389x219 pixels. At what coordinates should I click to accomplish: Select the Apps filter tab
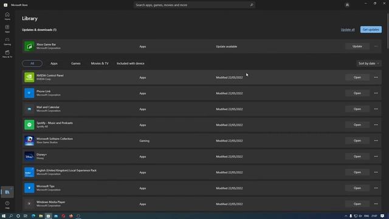(x=54, y=63)
